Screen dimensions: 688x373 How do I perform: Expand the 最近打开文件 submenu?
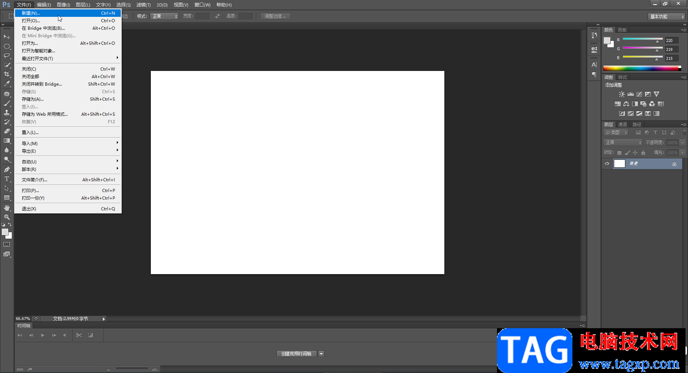point(68,58)
